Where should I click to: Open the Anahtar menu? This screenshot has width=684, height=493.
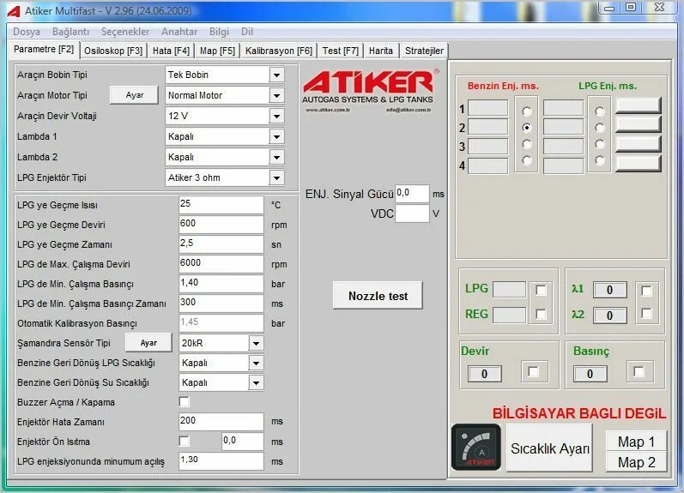(179, 32)
